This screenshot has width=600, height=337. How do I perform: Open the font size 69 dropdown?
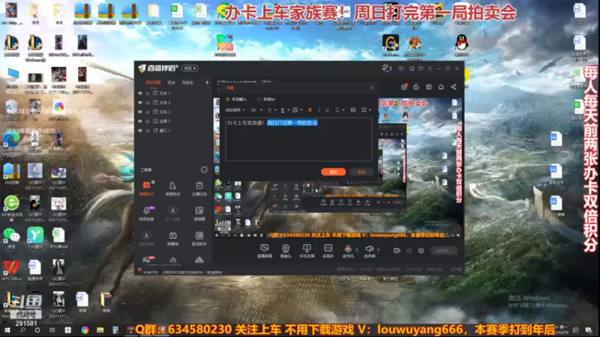pyautogui.click(x=256, y=110)
